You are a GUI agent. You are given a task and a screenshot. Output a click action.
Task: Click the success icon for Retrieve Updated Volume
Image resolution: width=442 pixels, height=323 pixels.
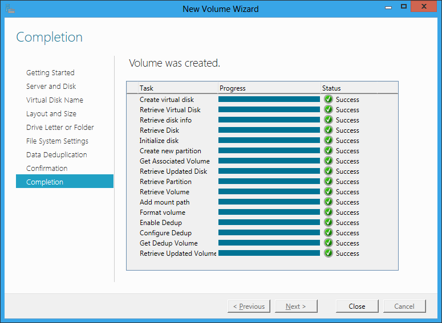(x=328, y=253)
